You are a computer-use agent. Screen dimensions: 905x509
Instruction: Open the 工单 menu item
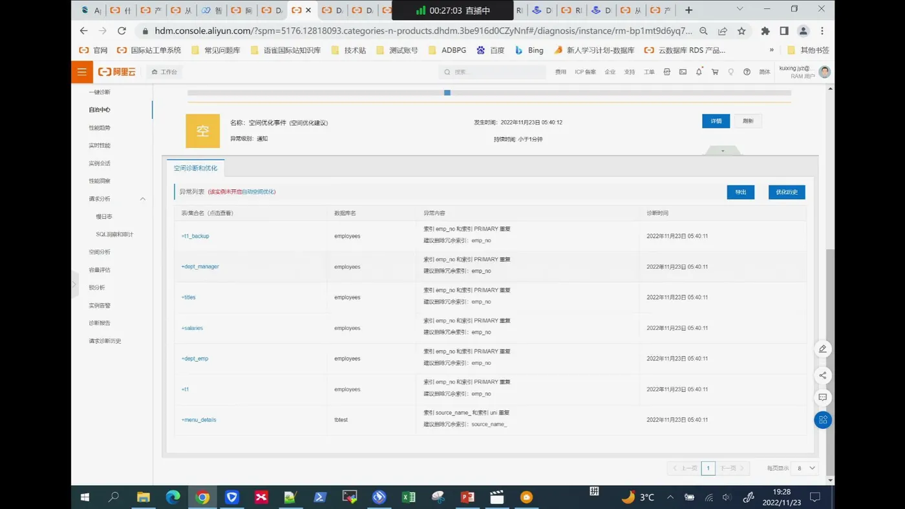(x=649, y=72)
